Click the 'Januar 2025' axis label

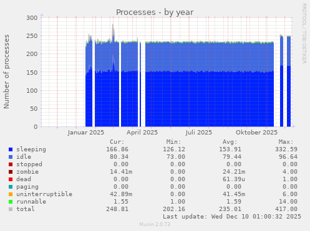point(86,133)
